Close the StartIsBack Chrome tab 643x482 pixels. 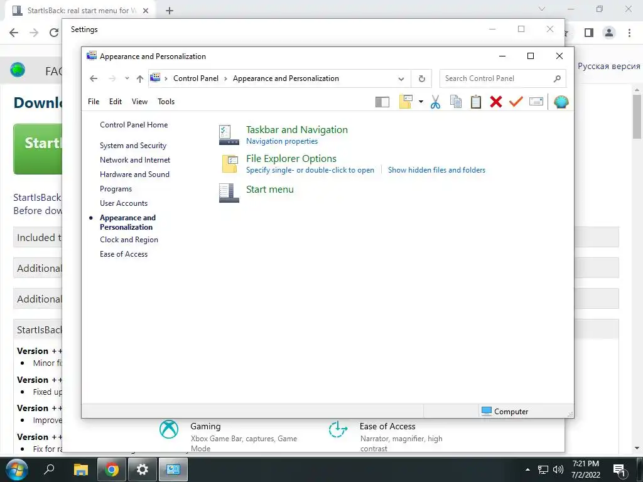point(146,11)
